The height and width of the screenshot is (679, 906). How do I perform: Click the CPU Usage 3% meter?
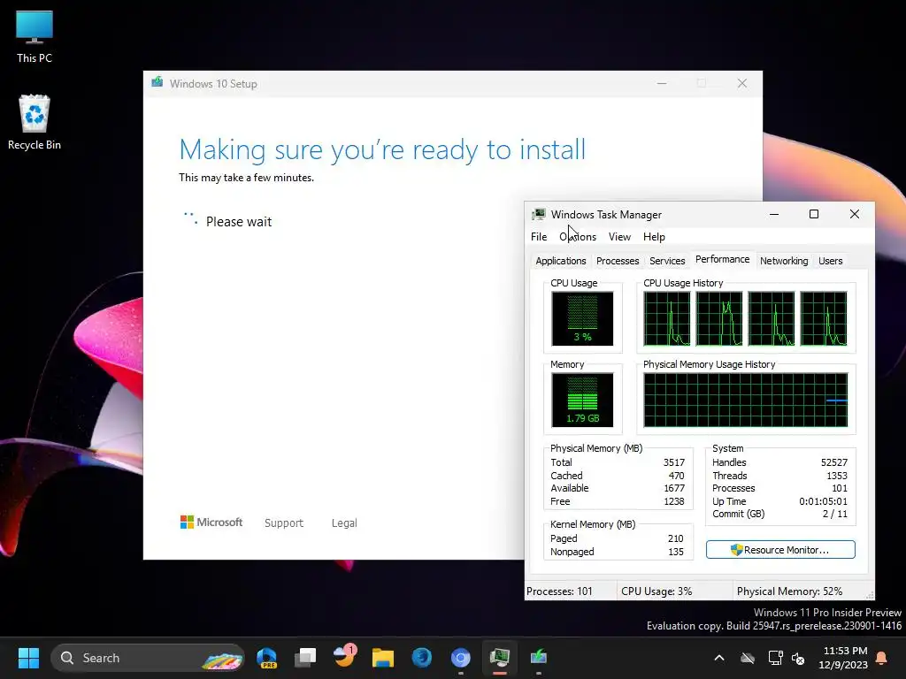(x=582, y=318)
